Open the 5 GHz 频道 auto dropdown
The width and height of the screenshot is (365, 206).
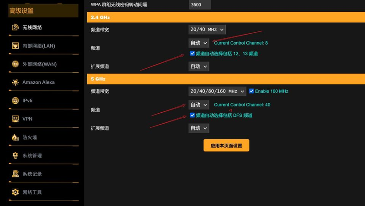[x=198, y=105]
